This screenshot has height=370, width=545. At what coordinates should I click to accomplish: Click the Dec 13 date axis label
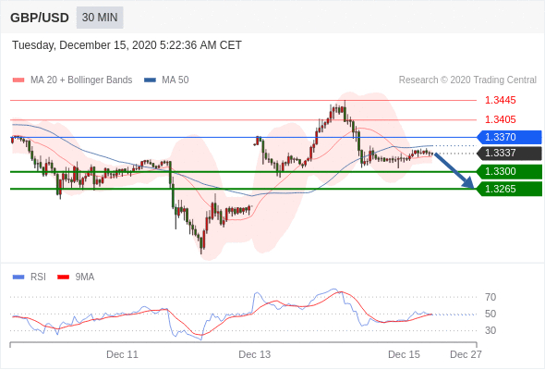254,354
